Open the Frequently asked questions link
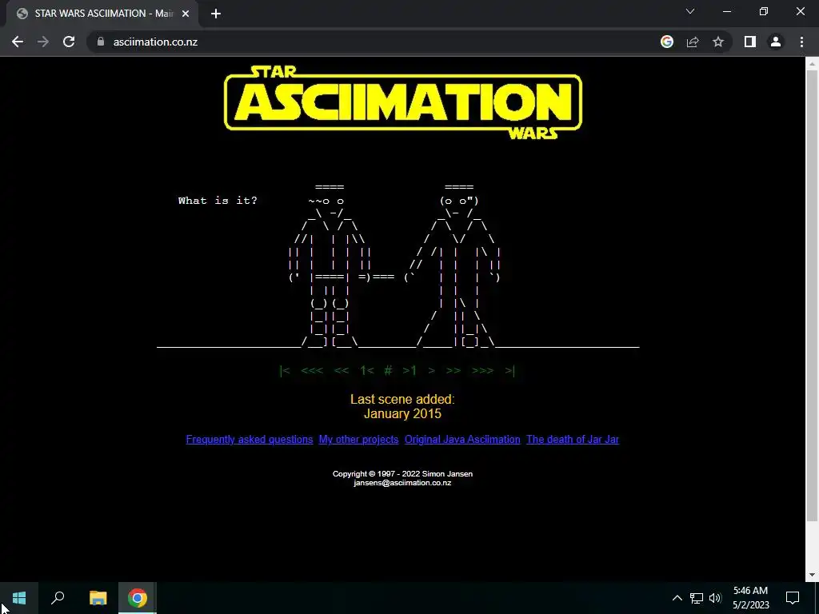Viewport: 819px width, 614px height. click(250, 440)
